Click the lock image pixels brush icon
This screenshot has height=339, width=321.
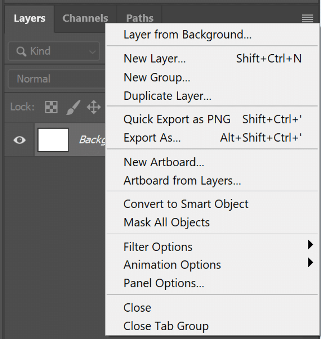[73, 107]
